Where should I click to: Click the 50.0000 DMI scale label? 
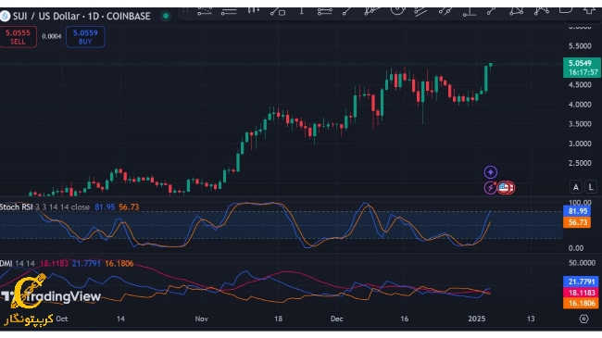click(x=582, y=263)
